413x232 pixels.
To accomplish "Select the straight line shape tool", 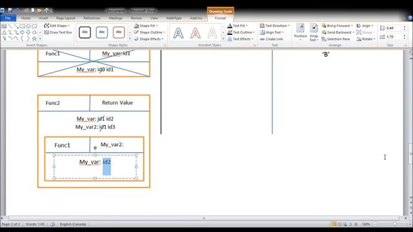I will pos(10,26).
